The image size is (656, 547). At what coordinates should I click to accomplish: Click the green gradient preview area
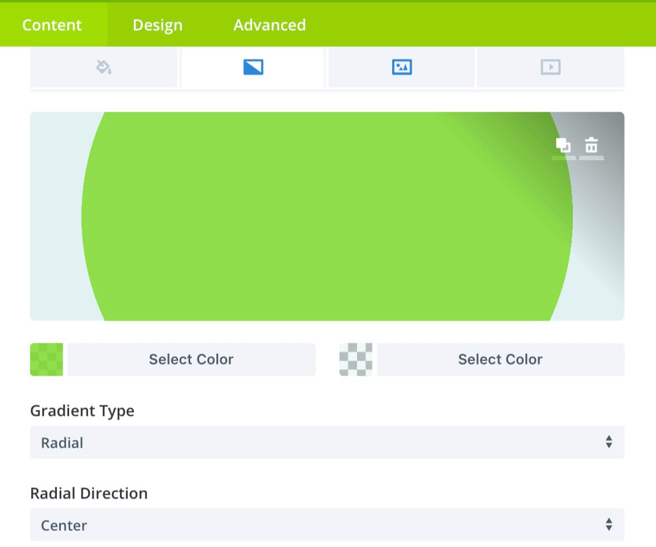pos(327,216)
